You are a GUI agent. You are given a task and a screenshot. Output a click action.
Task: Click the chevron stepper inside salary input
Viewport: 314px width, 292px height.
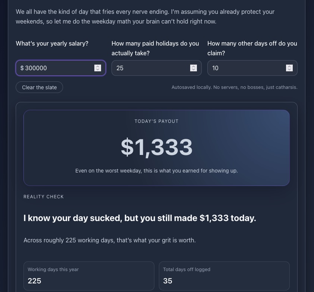pos(98,68)
